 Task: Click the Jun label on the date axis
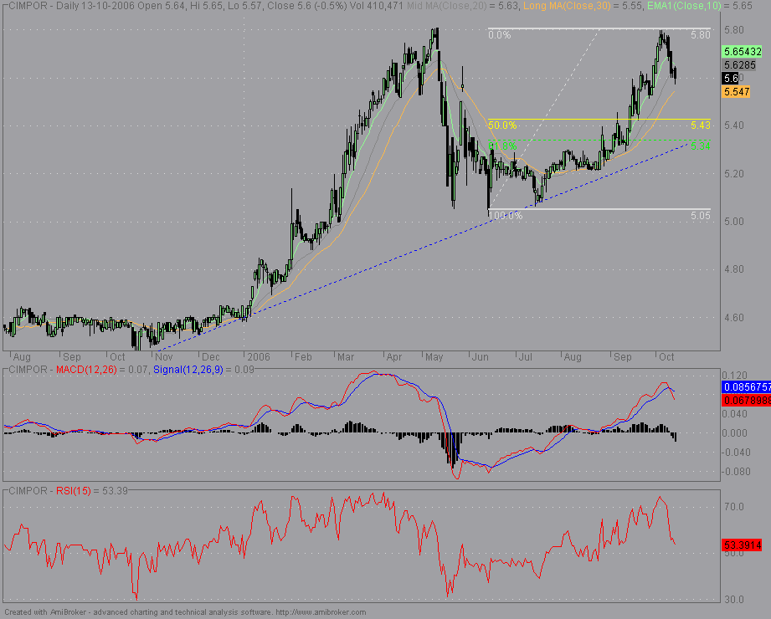[481, 357]
